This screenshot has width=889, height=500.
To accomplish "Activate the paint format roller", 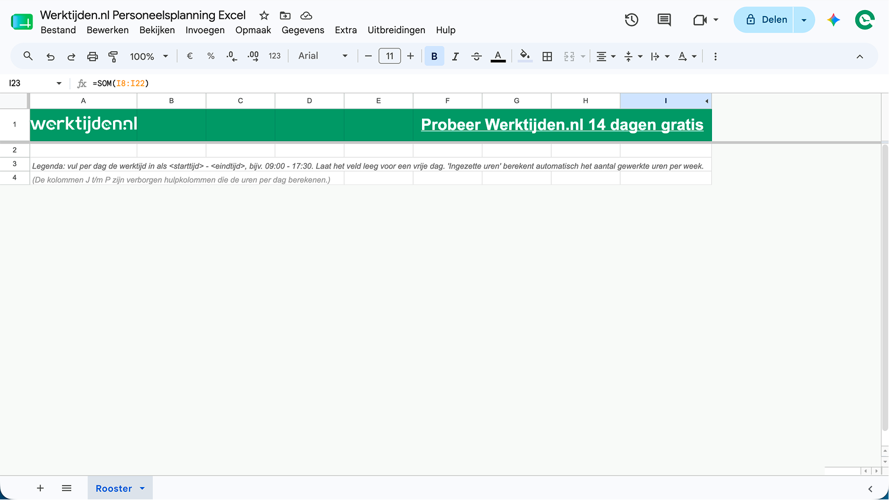I will pos(113,57).
